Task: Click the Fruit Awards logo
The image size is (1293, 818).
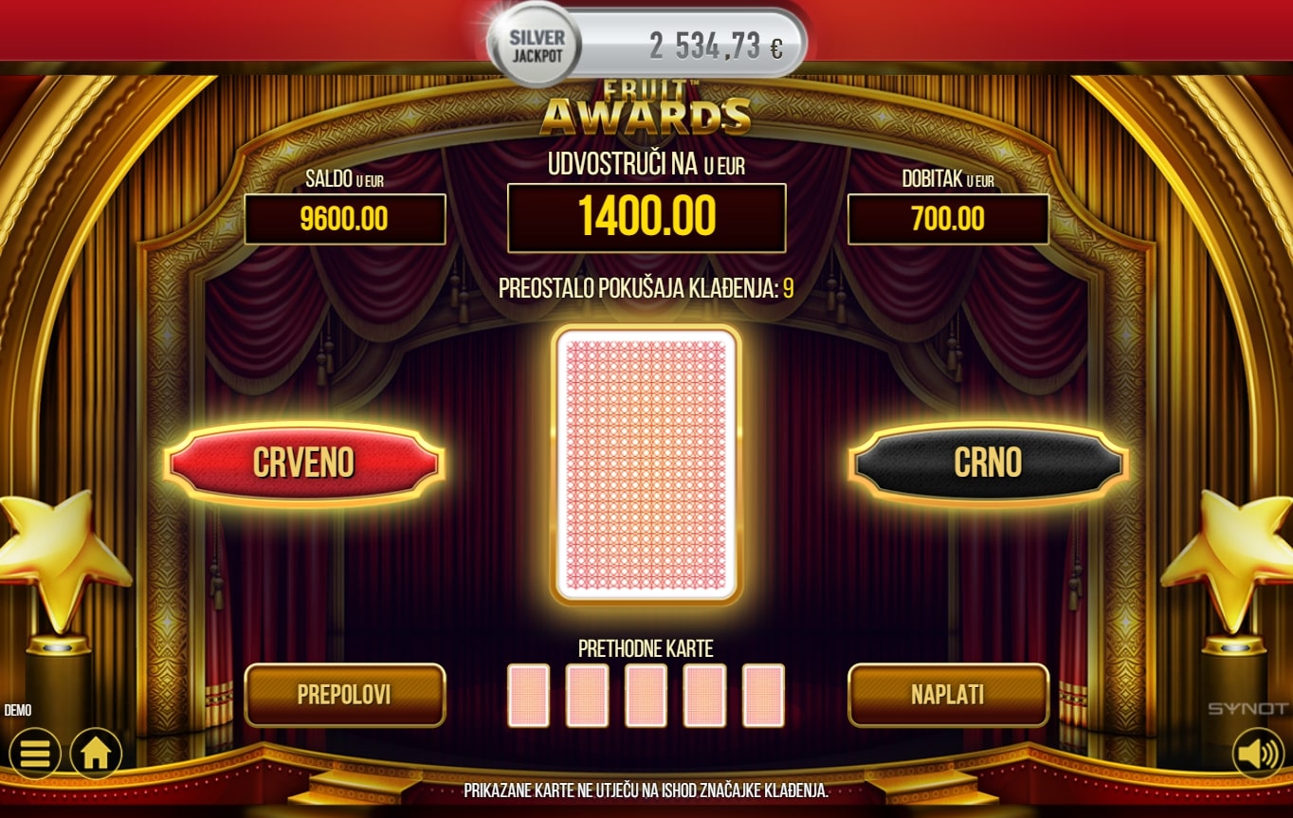Action: pos(646,107)
